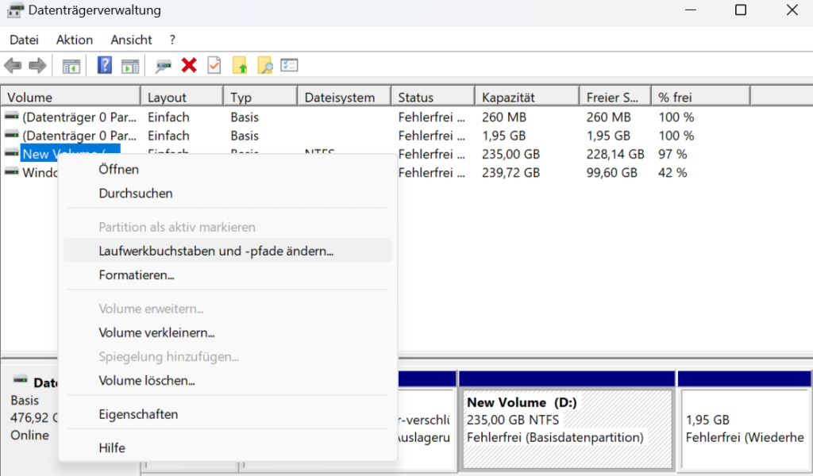The width and height of the screenshot is (813, 476).
Task: Open the Ansicht menu
Action: pos(131,40)
